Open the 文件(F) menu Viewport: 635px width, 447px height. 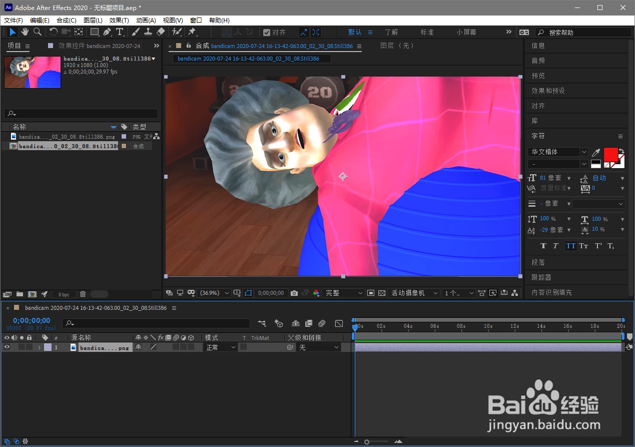click(14, 21)
